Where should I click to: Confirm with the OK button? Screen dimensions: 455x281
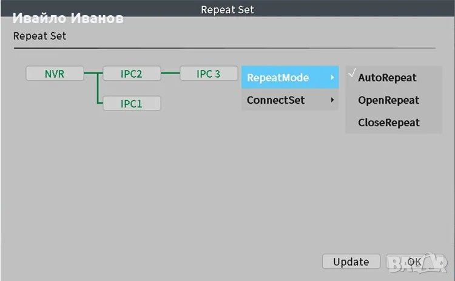[x=414, y=262]
